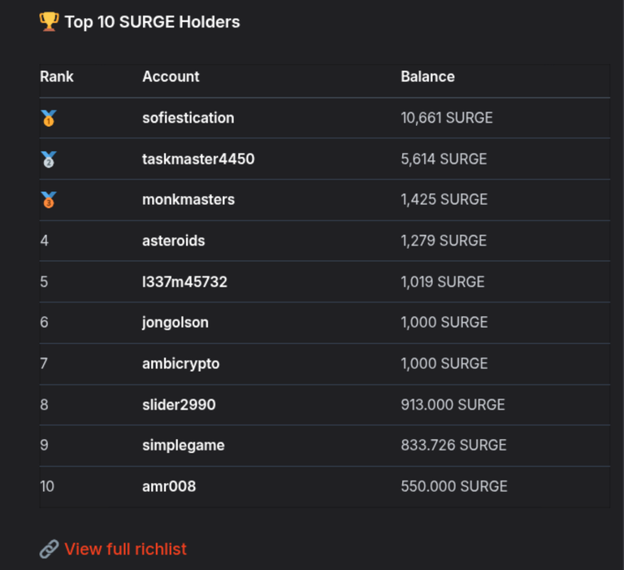Screen dimensions: 624x570
Task: Visit the jongolson account
Action: 175,323
